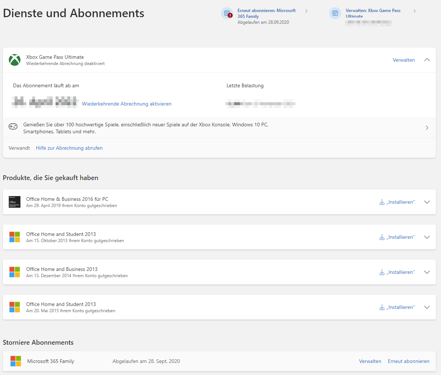Click the download icon for the 20. Mai 2015 product
441x375 pixels.
[x=382, y=307]
